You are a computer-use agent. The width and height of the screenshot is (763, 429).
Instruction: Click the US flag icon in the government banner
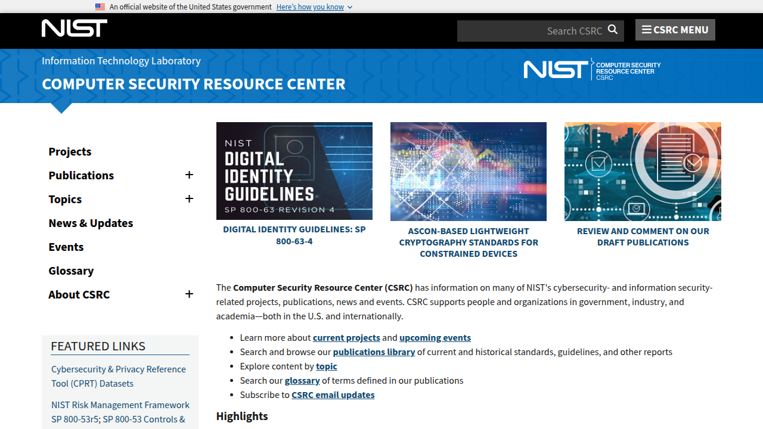click(100, 7)
